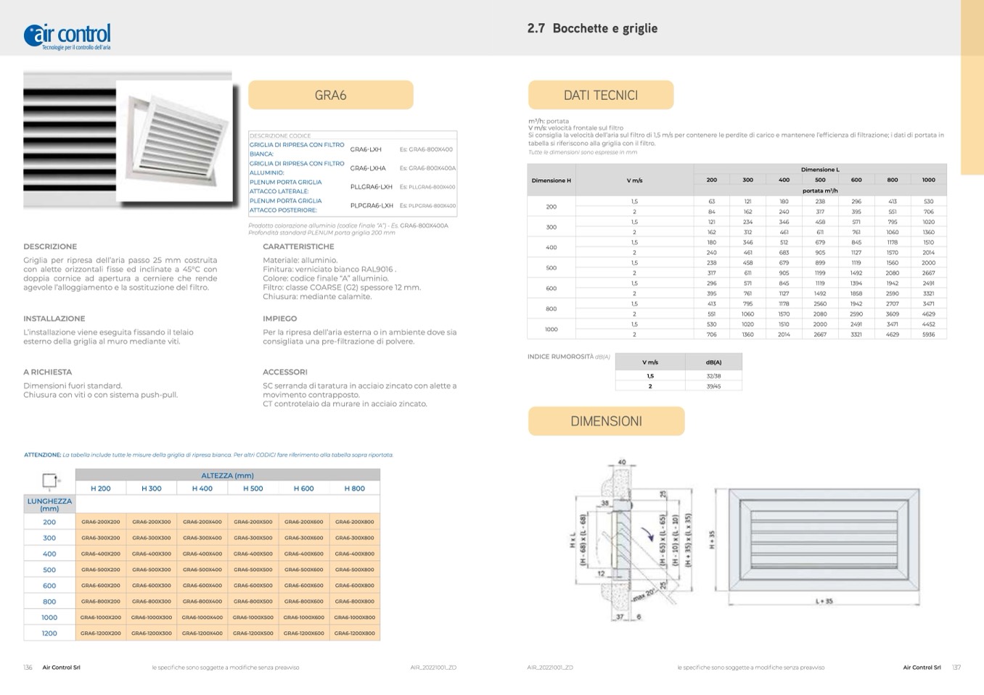Image resolution: width=984 pixels, height=695 pixels.
Task: Click the LUNGHEZZA (mm) row header
Action: coord(49,504)
